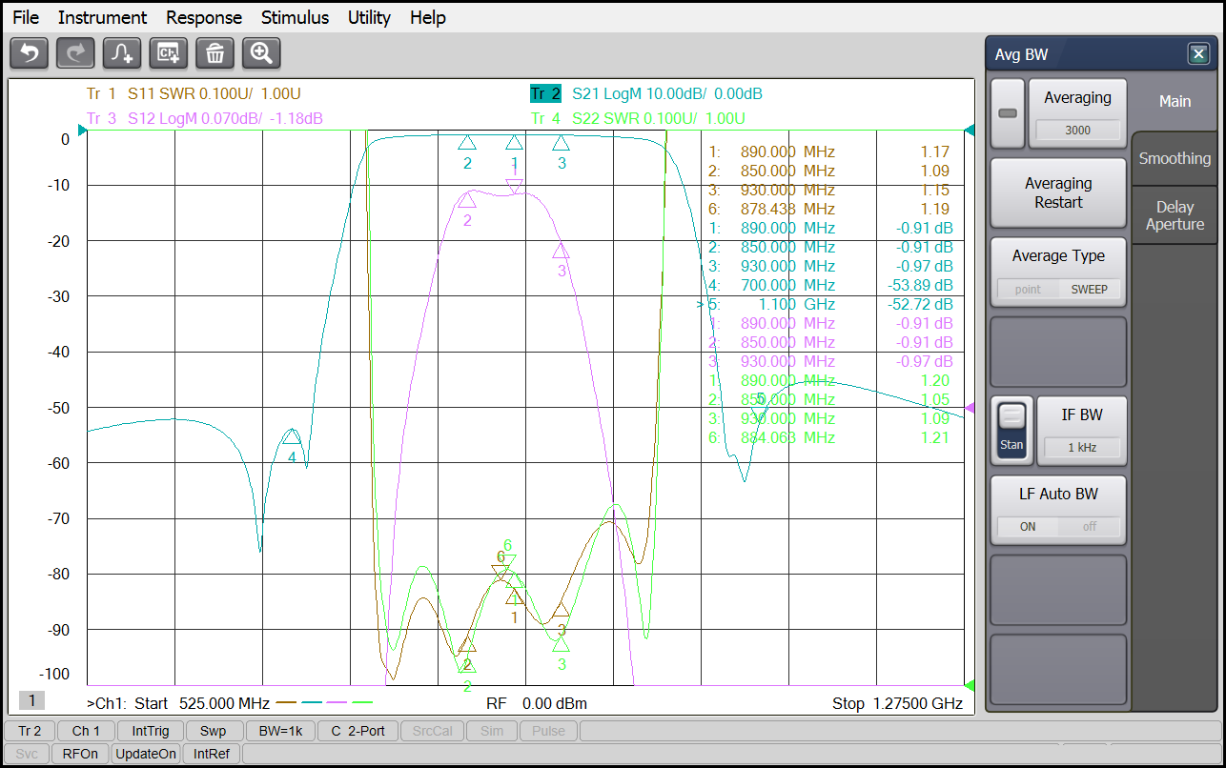Click the Averaging Restart button
The image size is (1226, 768).
click(1058, 192)
